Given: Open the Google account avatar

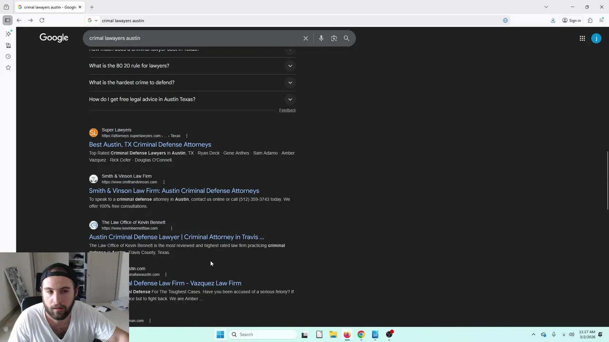Looking at the screenshot, I should [596, 38].
